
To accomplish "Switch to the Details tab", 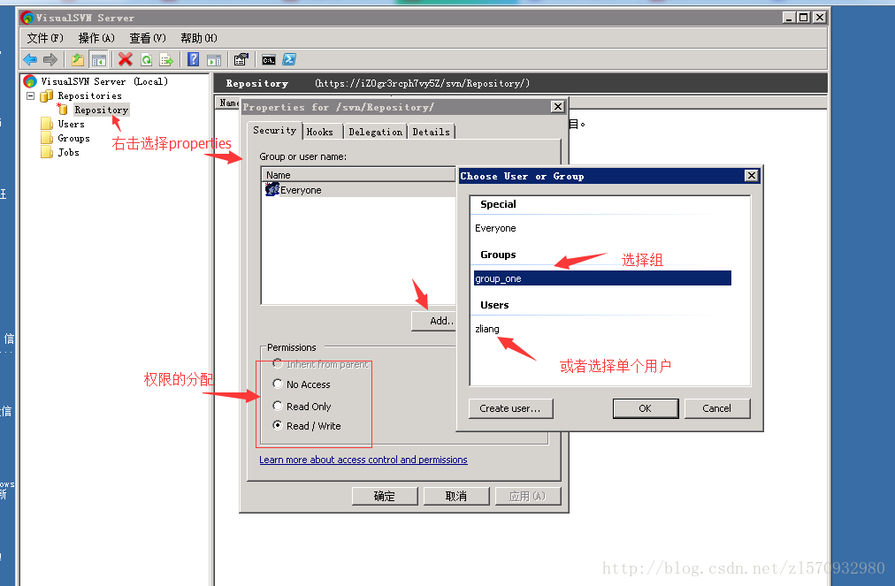I will point(431,132).
